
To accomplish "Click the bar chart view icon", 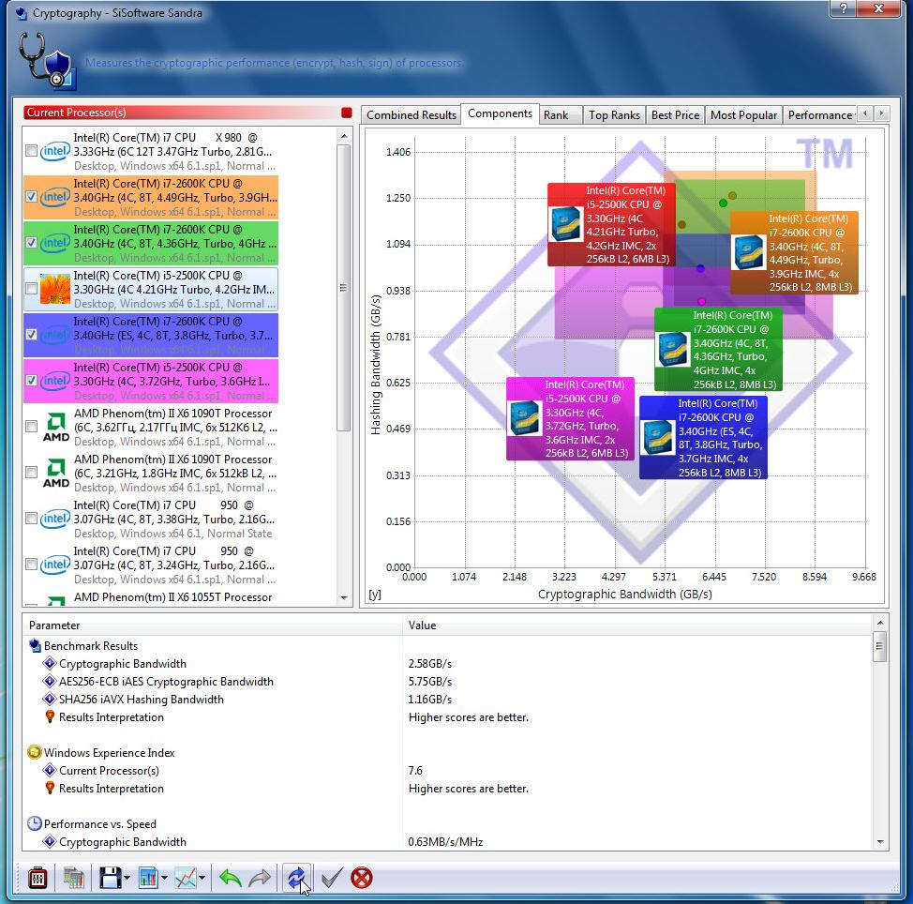I will pyautogui.click(x=148, y=878).
